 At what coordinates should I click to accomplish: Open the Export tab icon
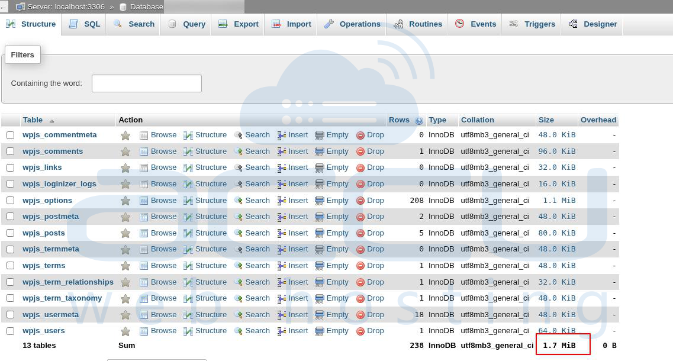[223, 24]
